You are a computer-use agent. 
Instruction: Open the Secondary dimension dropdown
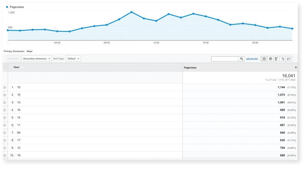click(x=36, y=58)
